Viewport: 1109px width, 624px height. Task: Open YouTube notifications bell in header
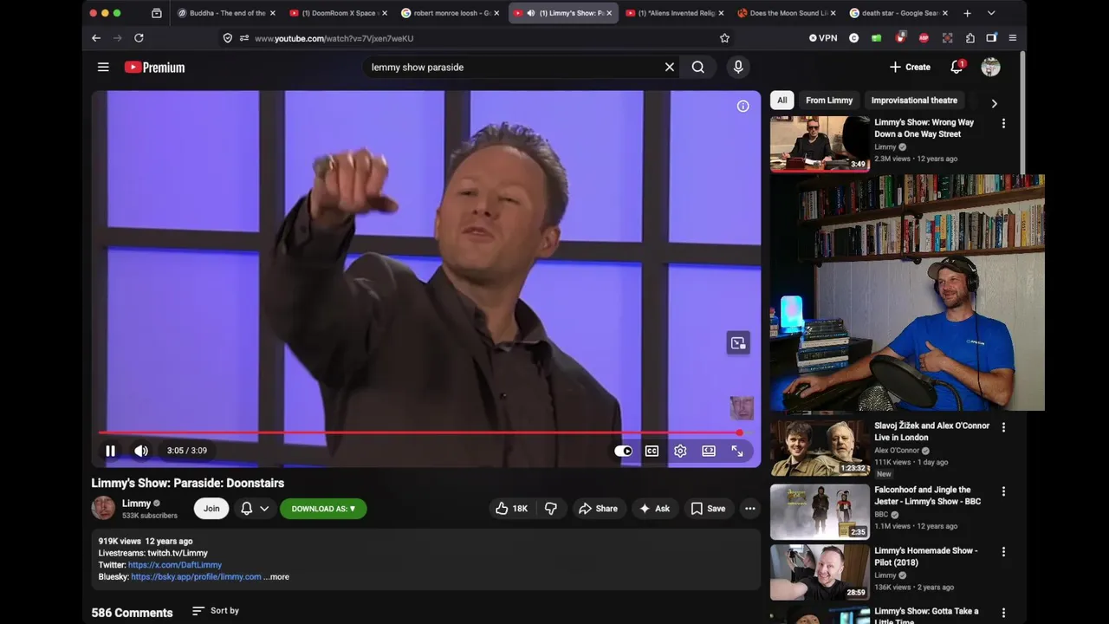tap(957, 67)
